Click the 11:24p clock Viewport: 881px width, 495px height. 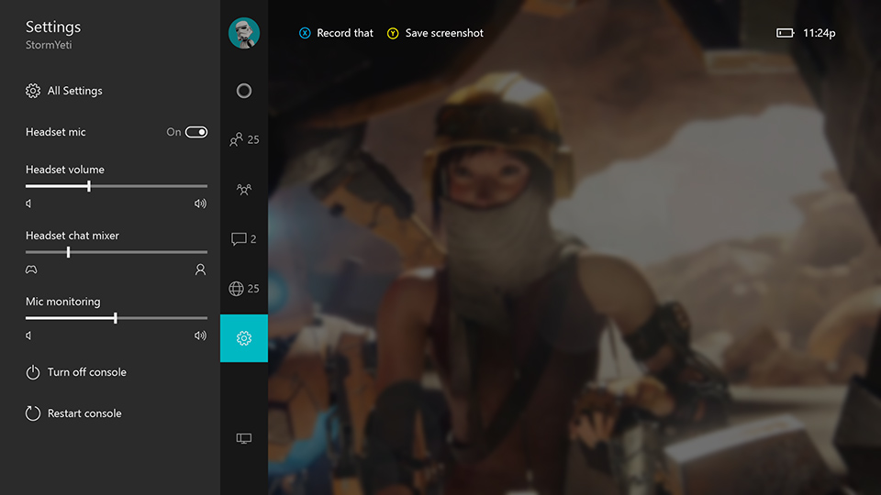pyautogui.click(x=820, y=33)
